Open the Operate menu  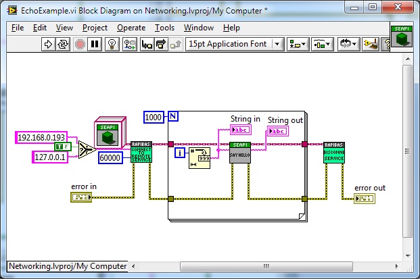pos(131,28)
